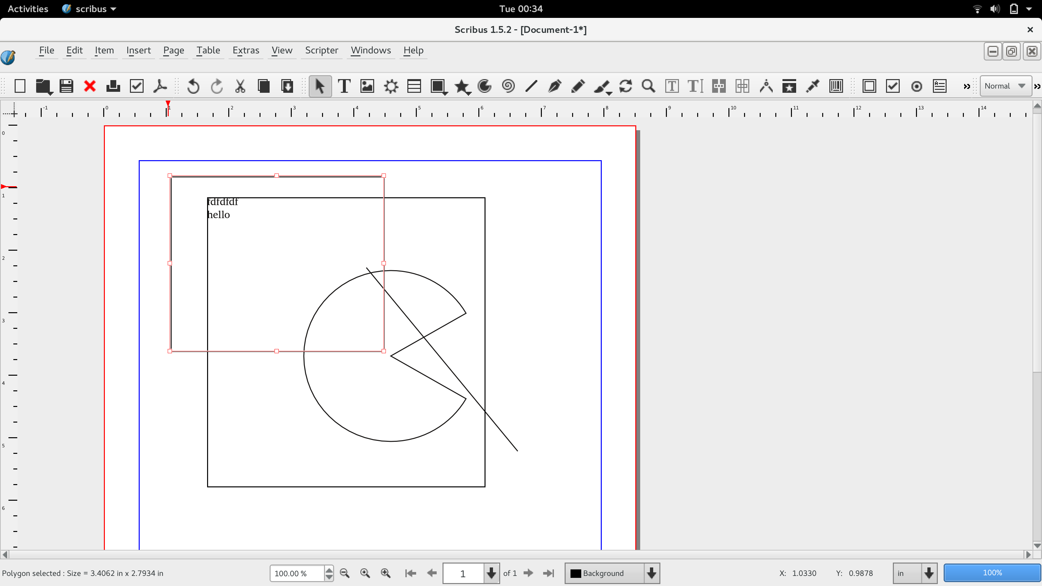Select the Rotate Item tool
This screenshot has width=1042, height=586.
[625, 86]
